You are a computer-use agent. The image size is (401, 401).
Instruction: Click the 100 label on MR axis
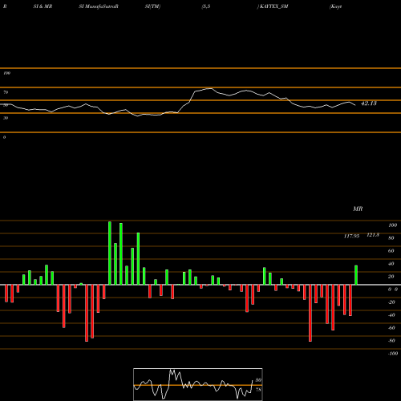pyautogui.click(x=392, y=225)
